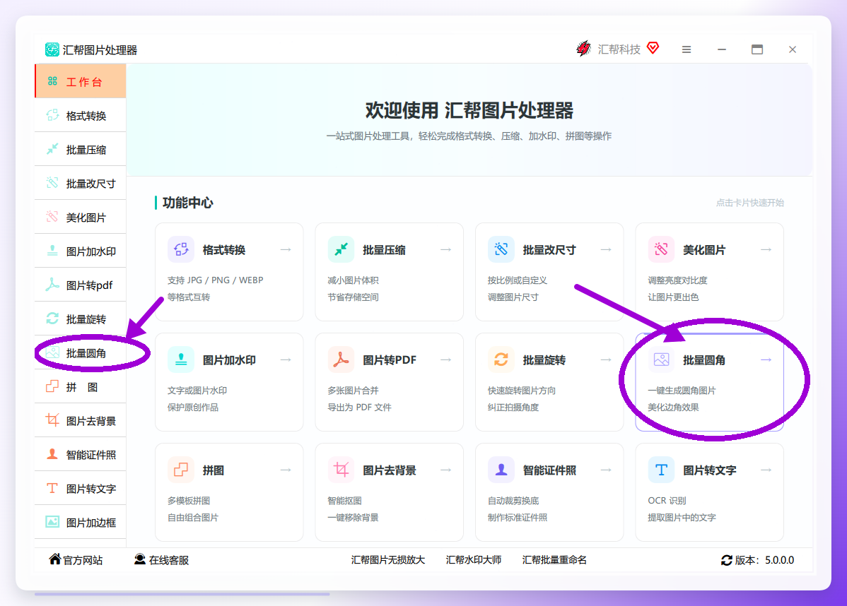
Task: Open the 官方网站 link
Action: 76,559
